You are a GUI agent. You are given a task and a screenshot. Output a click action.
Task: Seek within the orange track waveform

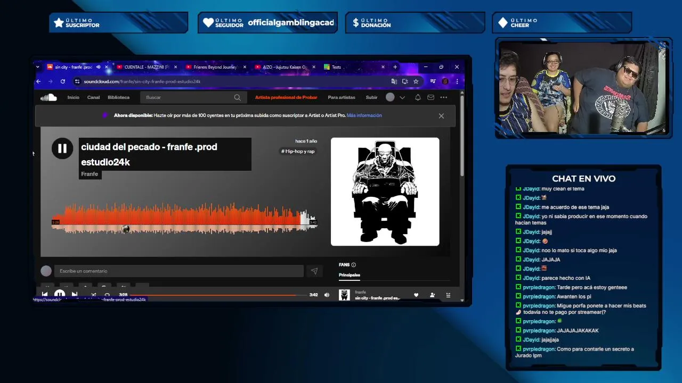[x=184, y=218]
